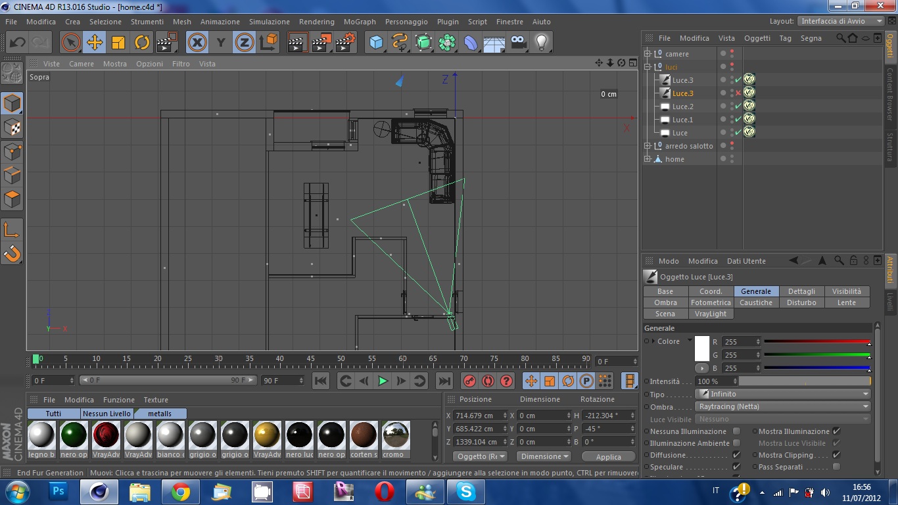
Task: Click the Scale tool icon
Action: 118,43
